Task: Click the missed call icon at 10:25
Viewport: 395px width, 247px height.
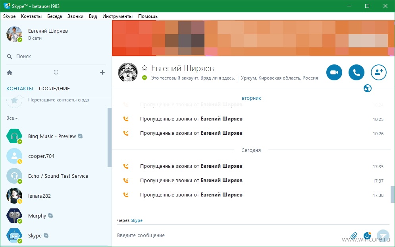Action: 126,119
